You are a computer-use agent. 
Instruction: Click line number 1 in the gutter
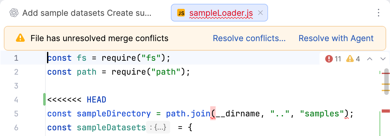[x=16, y=58]
